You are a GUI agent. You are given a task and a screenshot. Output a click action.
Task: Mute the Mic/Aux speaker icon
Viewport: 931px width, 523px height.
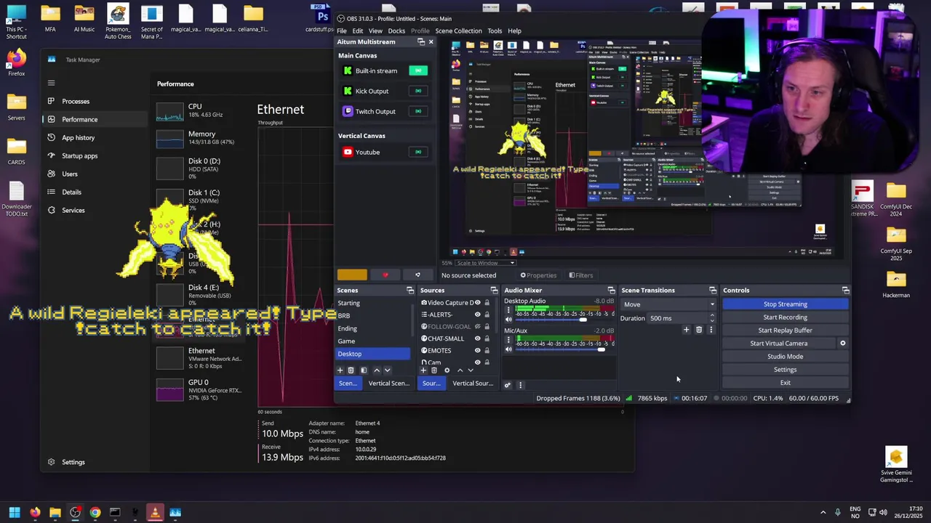click(x=508, y=349)
